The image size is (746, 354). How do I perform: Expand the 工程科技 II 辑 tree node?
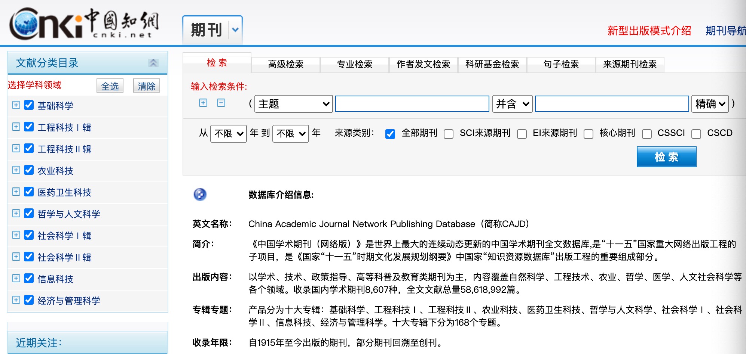(16, 148)
